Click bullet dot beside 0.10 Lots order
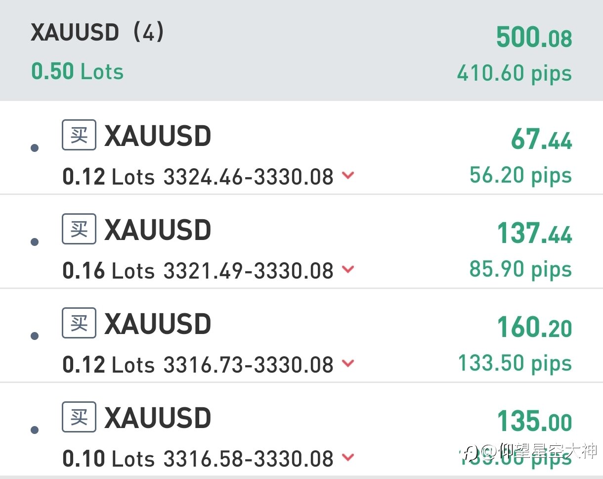This screenshot has width=603, height=479. 35,430
